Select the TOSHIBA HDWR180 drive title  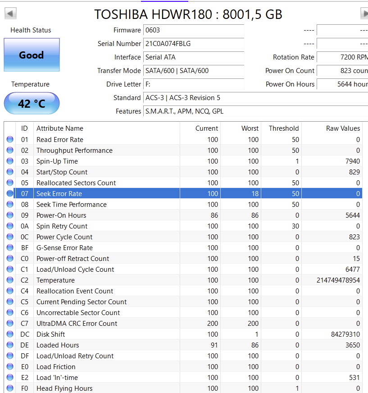pos(188,14)
